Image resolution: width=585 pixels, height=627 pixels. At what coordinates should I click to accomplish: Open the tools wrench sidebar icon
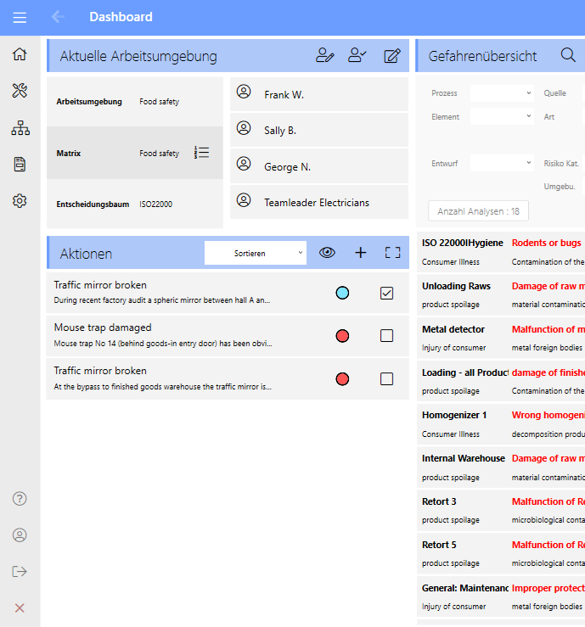(20, 91)
